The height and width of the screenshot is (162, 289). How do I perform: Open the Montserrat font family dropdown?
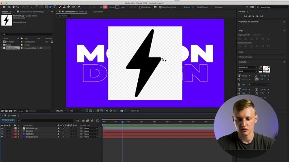(x=248, y=67)
